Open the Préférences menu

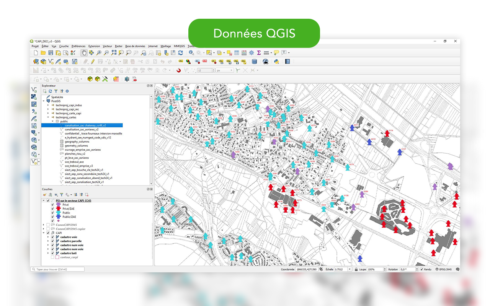(x=78, y=46)
